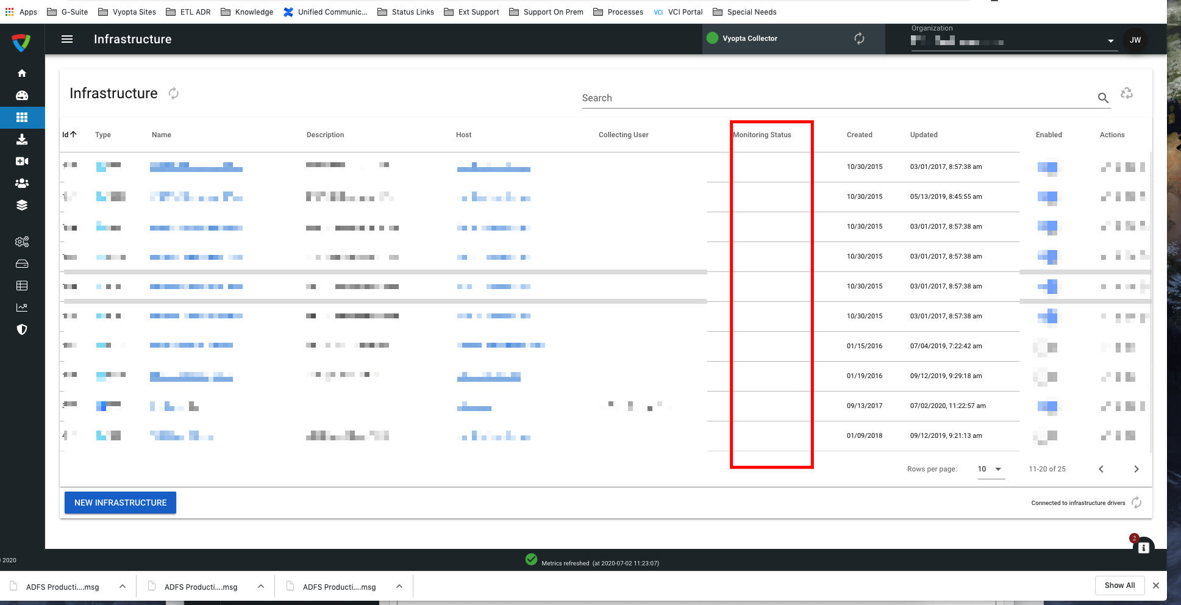The width and height of the screenshot is (1181, 605).
Task: Open the storage drive sidebar icon
Action: pos(22,263)
